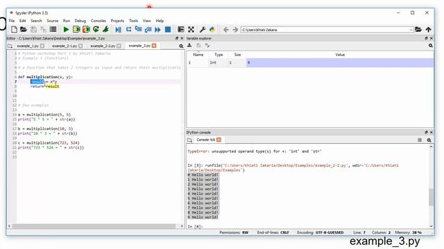This screenshot has width=444, height=249.
Task: Open the Consoles menu
Action: point(99,21)
